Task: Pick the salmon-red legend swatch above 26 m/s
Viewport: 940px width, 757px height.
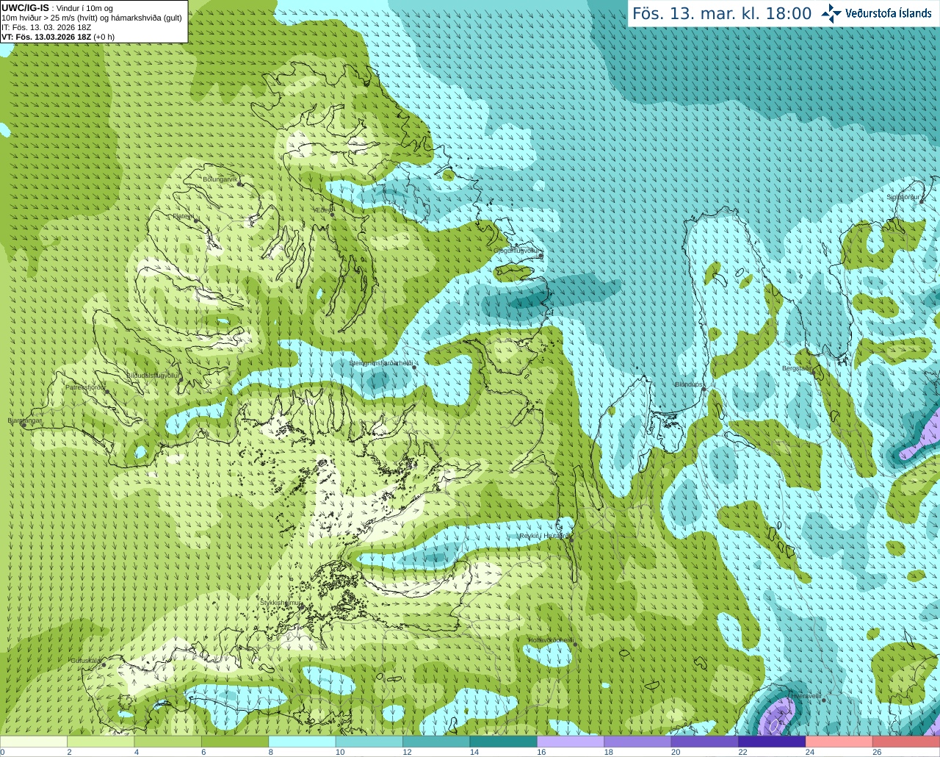Action: coord(906,742)
